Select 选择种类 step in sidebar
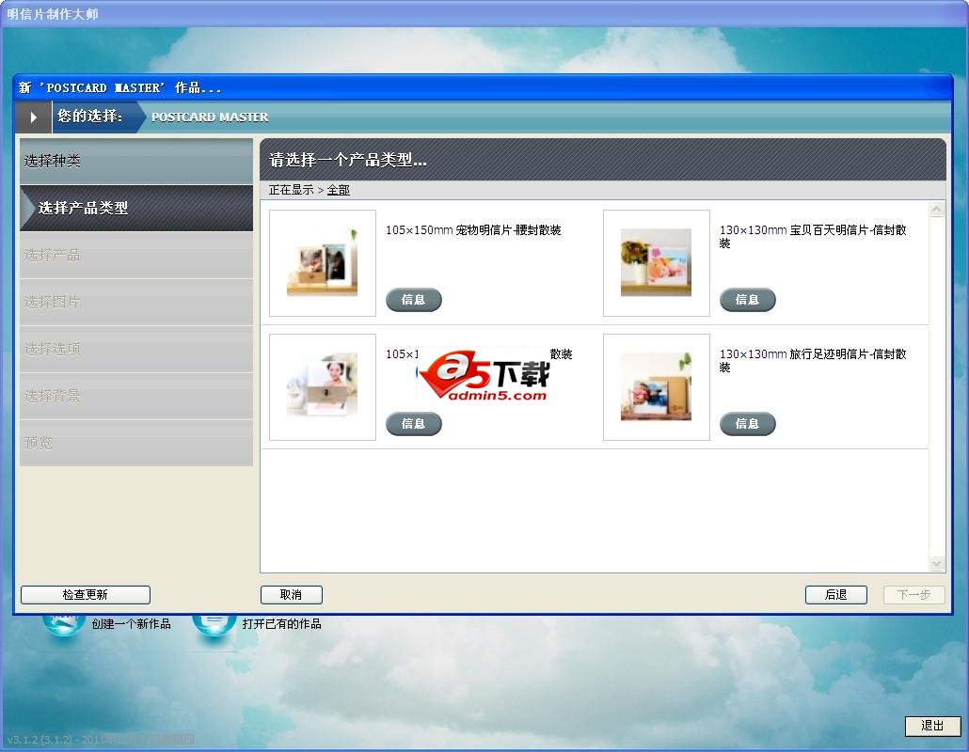 (136, 161)
